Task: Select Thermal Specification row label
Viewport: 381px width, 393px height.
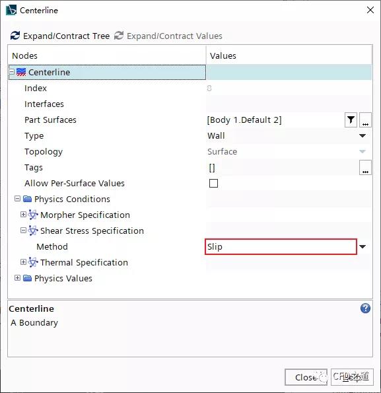Action: click(x=84, y=263)
